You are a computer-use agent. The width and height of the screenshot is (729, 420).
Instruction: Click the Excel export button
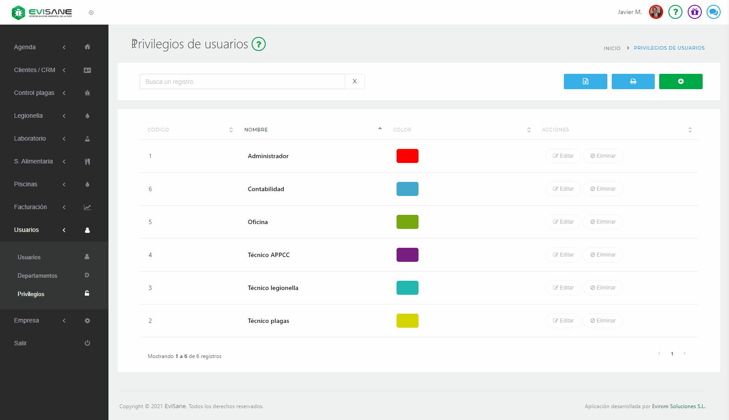(585, 81)
